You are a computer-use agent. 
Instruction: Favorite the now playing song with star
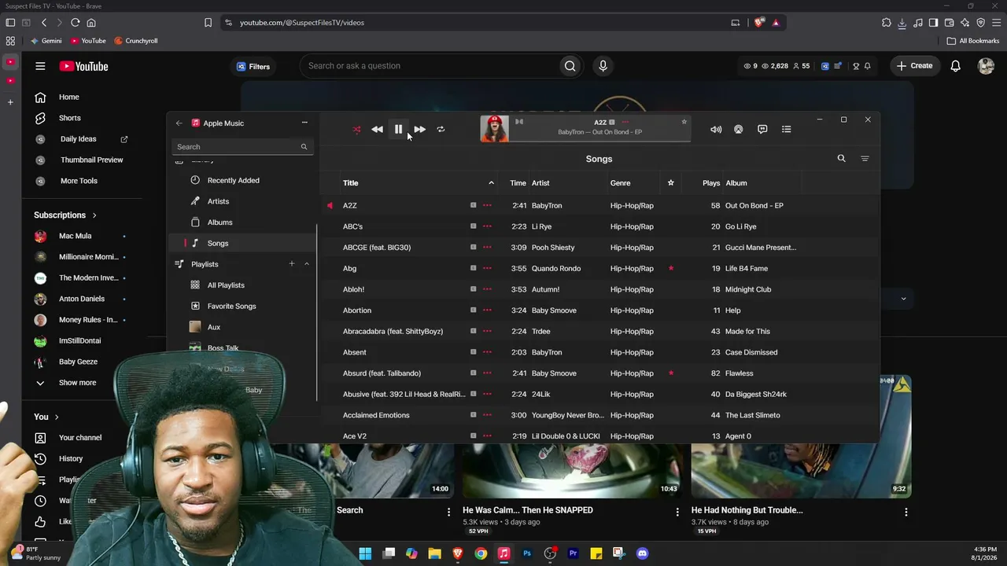pos(684,122)
